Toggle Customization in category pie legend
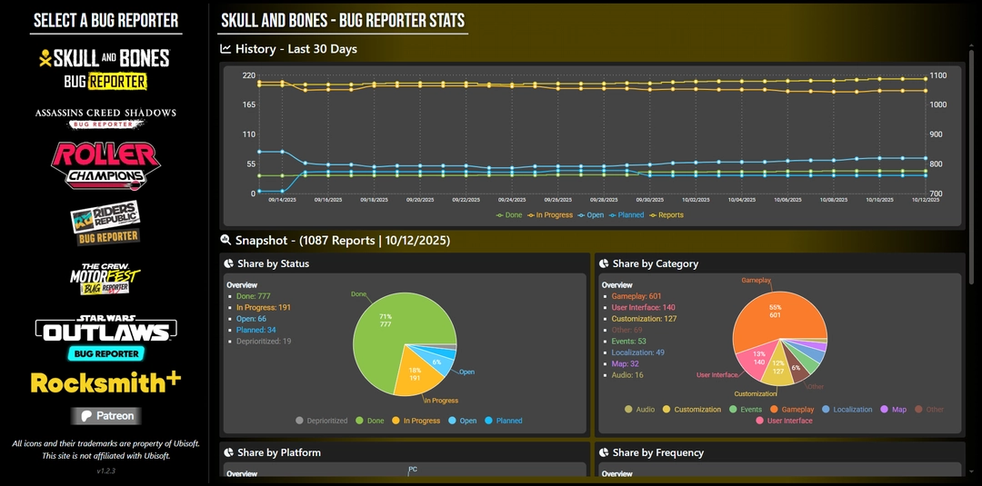 click(692, 410)
